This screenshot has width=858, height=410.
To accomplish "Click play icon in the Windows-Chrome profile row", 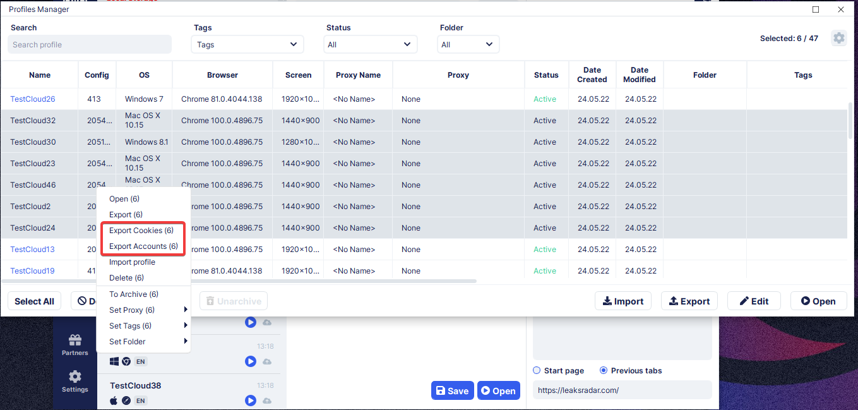I will click(x=251, y=361).
